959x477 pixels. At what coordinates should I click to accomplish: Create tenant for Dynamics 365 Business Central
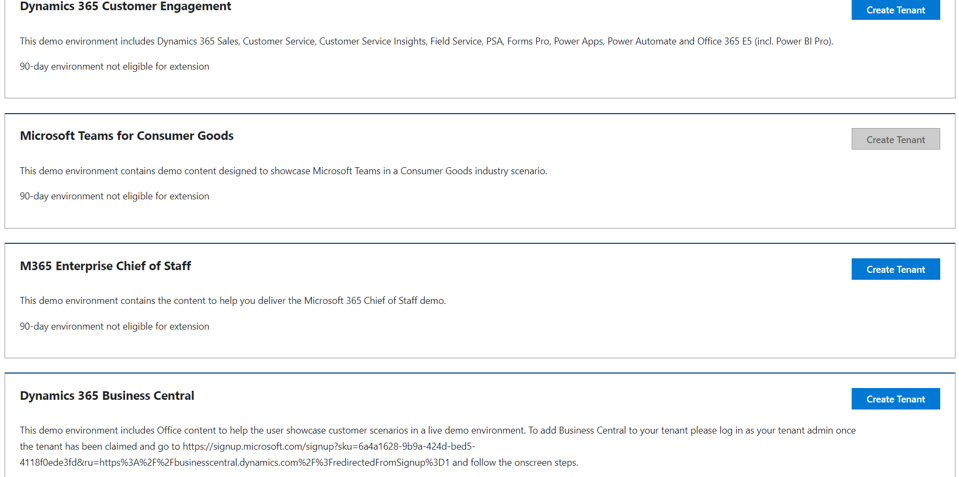click(x=895, y=399)
